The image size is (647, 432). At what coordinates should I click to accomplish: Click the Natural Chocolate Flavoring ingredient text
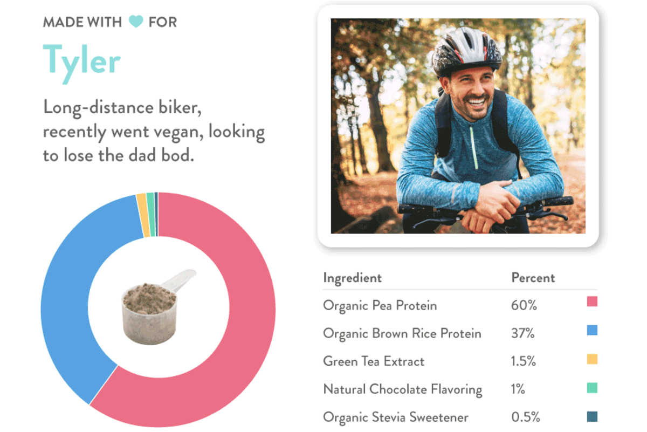coord(402,389)
